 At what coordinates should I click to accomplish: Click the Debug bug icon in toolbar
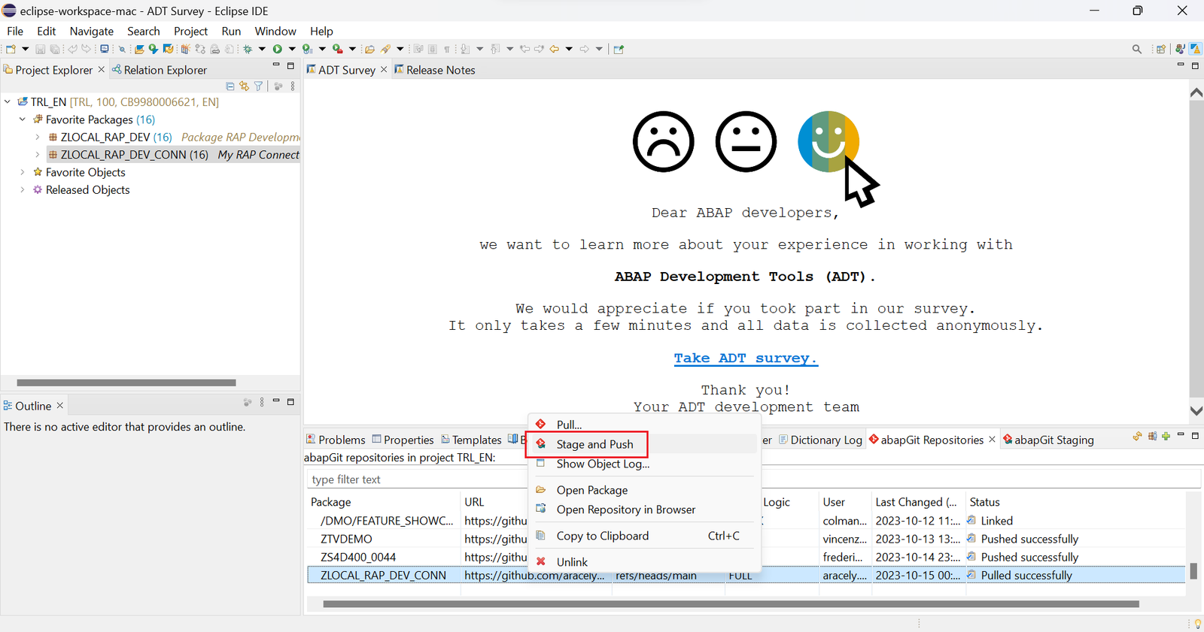(248, 49)
